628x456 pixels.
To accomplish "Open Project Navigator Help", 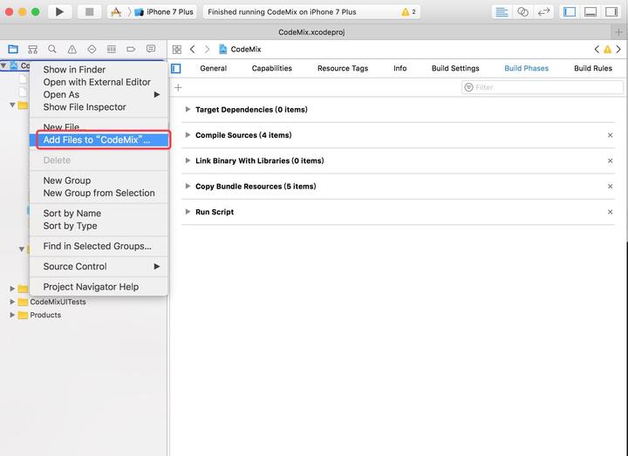I will (99, 287).
